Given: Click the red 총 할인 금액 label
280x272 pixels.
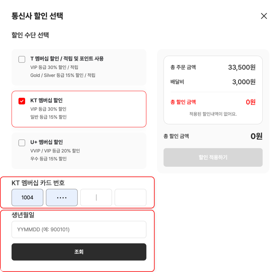Looking at the screenshot, I should click(183, 102).
